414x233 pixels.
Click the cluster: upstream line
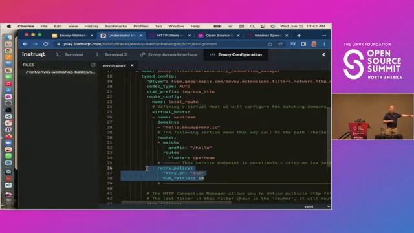click(x=191, y=158)
